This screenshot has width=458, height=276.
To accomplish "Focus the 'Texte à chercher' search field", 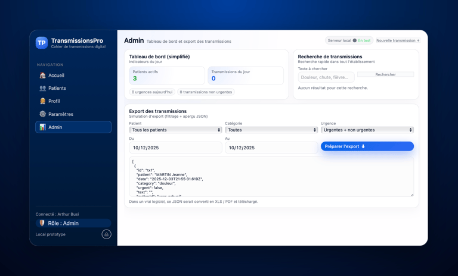I will click(x=326, y=77).
